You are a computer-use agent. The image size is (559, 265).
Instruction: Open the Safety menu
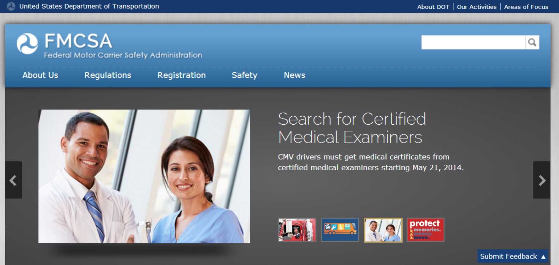coord(244,75)
